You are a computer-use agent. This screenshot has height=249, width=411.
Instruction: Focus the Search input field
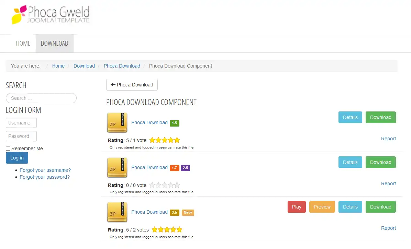pos(41,98)
